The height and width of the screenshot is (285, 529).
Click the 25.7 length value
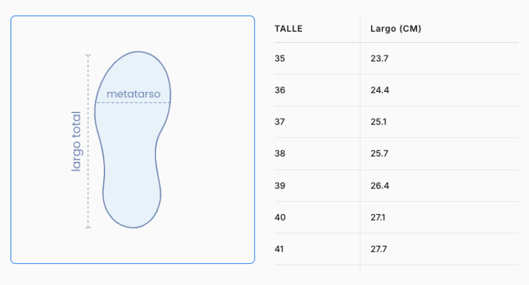point(379,153)
